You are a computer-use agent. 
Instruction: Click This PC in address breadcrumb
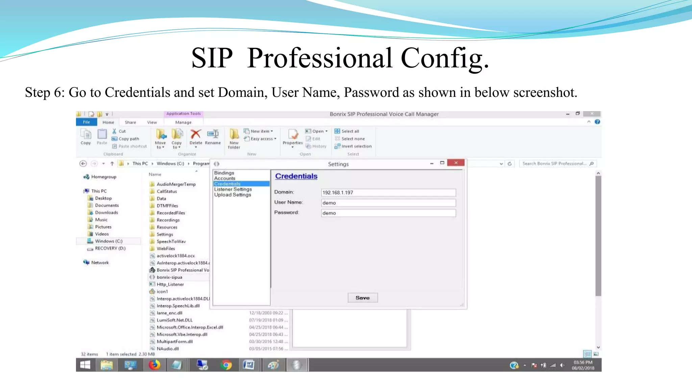point(140,164)
